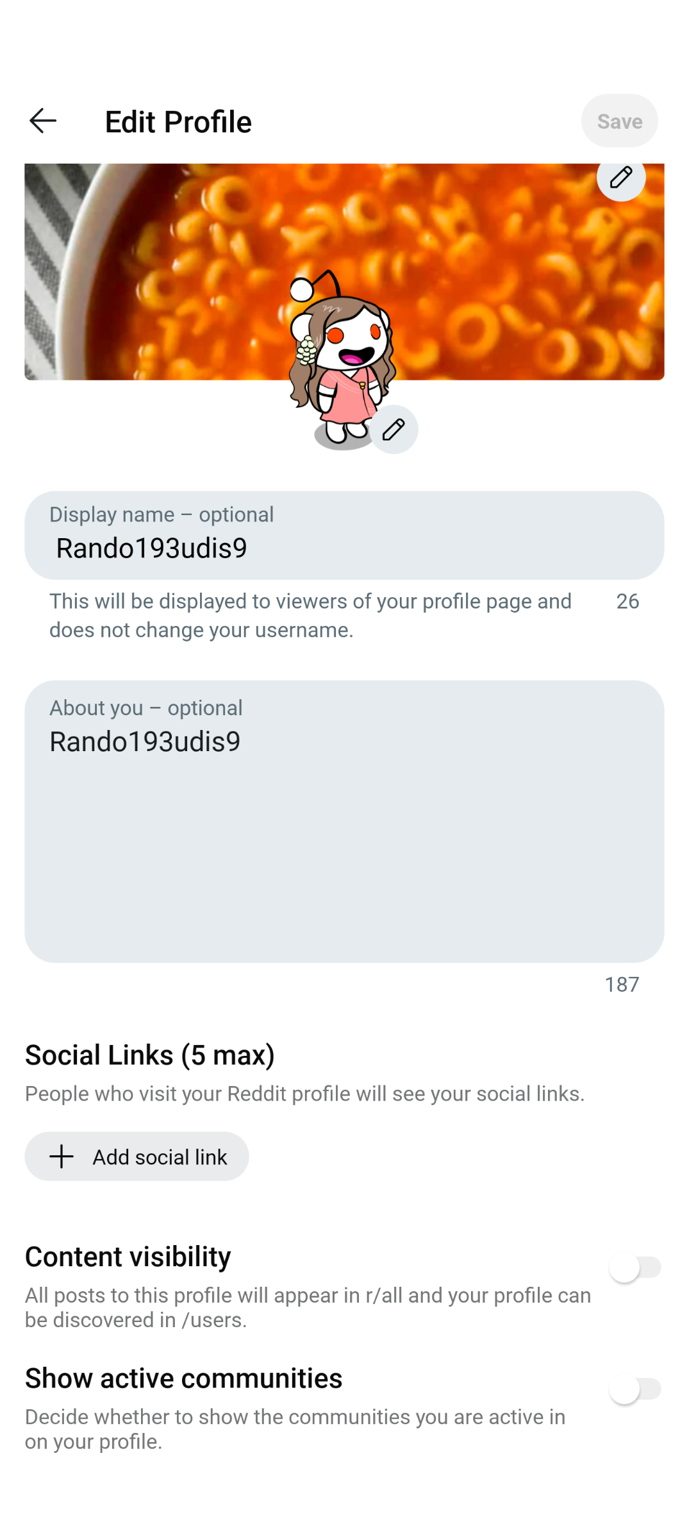This screenshot has height=1535, width=689.
Task: Tap the display name character counter 26
Action: (627, 601)
